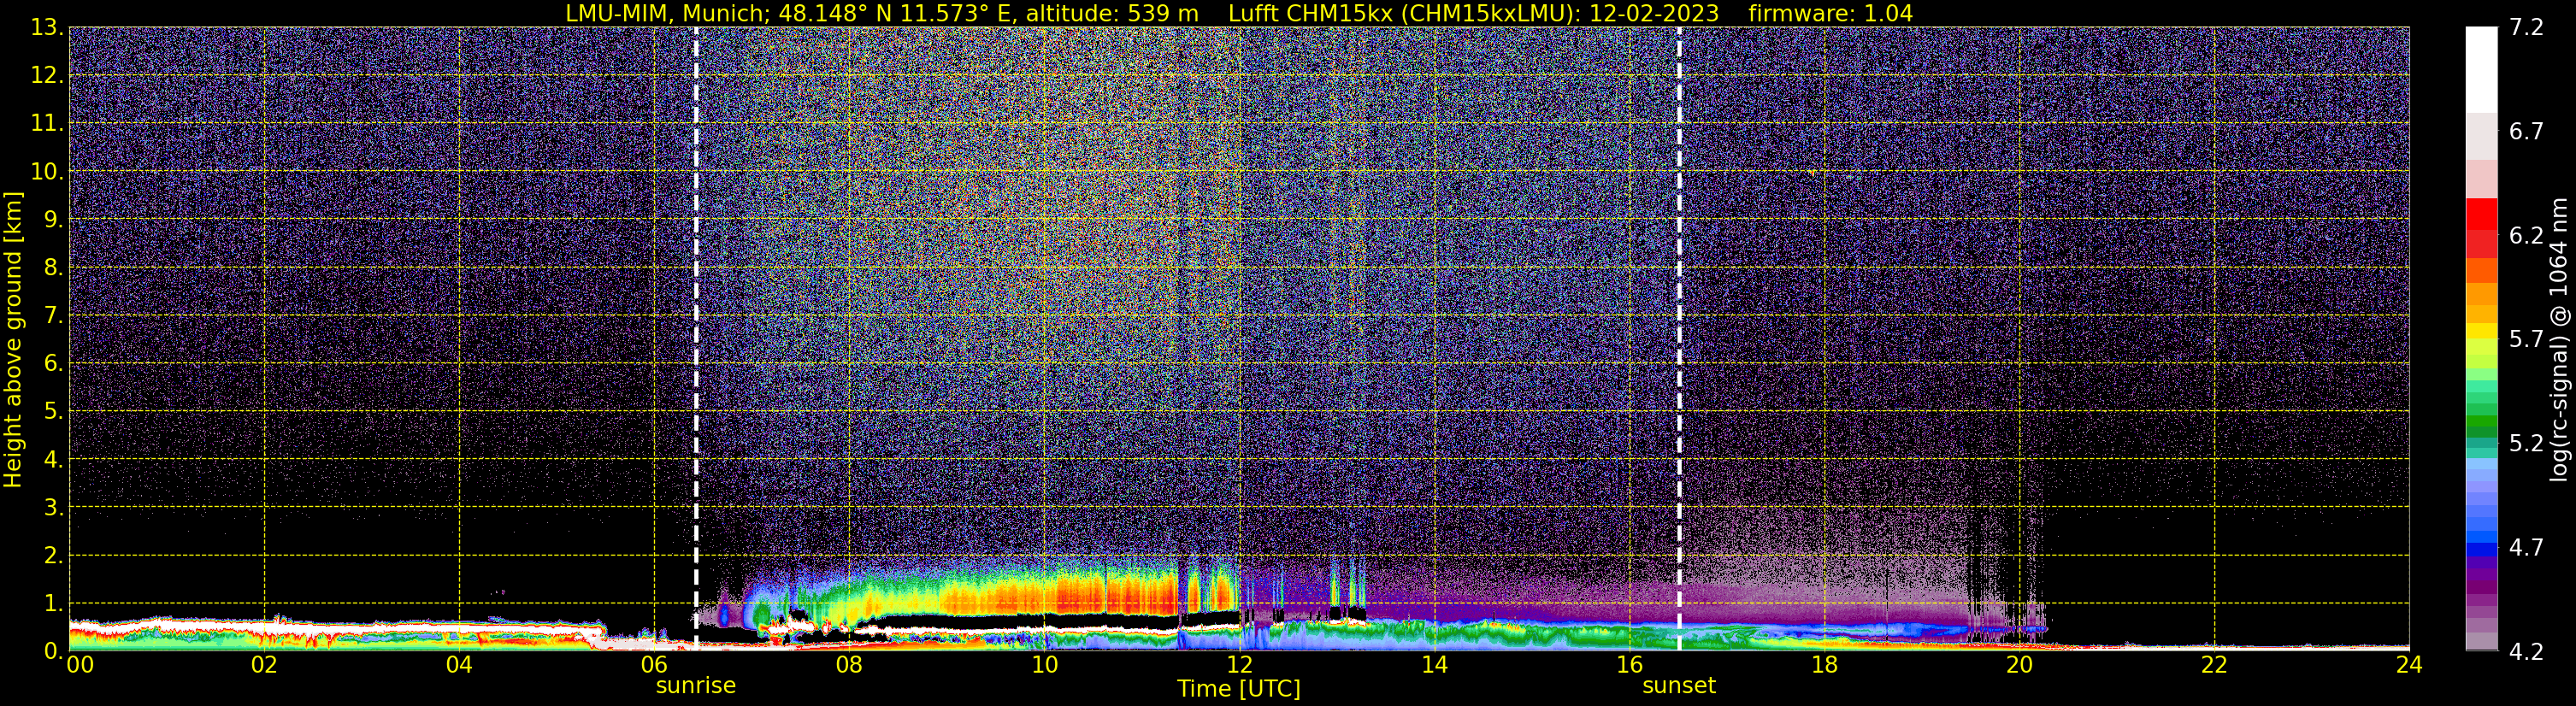Viewport: 2576px width, 706px height.
Task: Click the colorbar value '4.7'
Action: [2526, 547]
